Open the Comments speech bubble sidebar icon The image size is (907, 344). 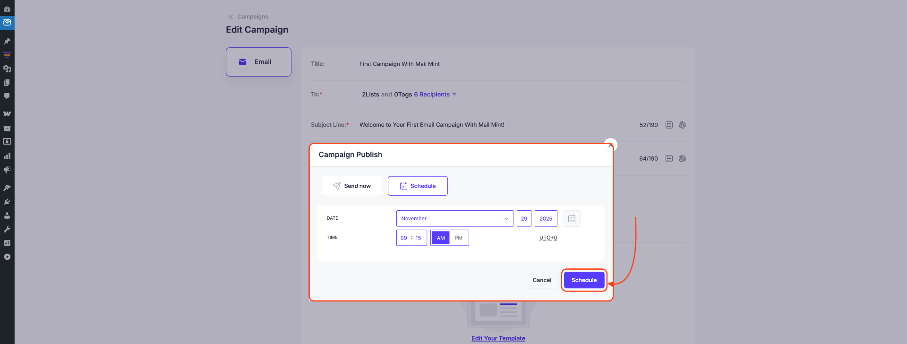(x=7, y=96)
